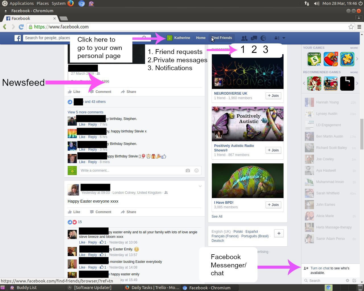The width and height of the screenshot is (364, 291).
Task: Click Home in Facebook top bar
Action: pyautogui.click(x=201, y=38)
